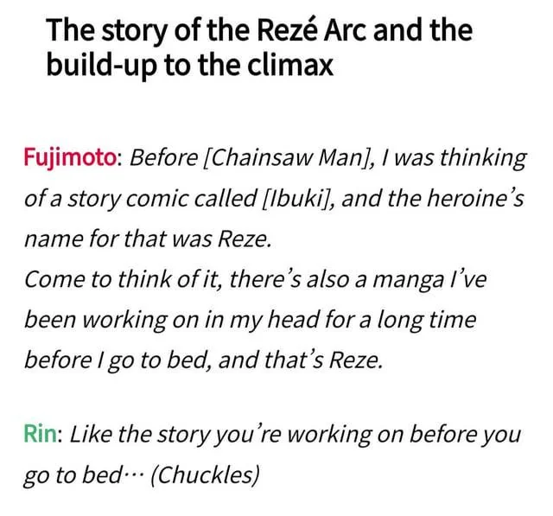Click the green Rin speaker name
The height and width of the screenshot is (516, 553).
tap(41, 434)
